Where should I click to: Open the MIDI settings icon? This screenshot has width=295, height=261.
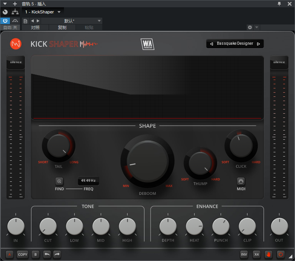[241, 181]
